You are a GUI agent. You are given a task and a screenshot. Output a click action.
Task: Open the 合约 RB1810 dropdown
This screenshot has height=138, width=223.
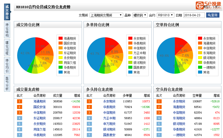tap(165, 15)
